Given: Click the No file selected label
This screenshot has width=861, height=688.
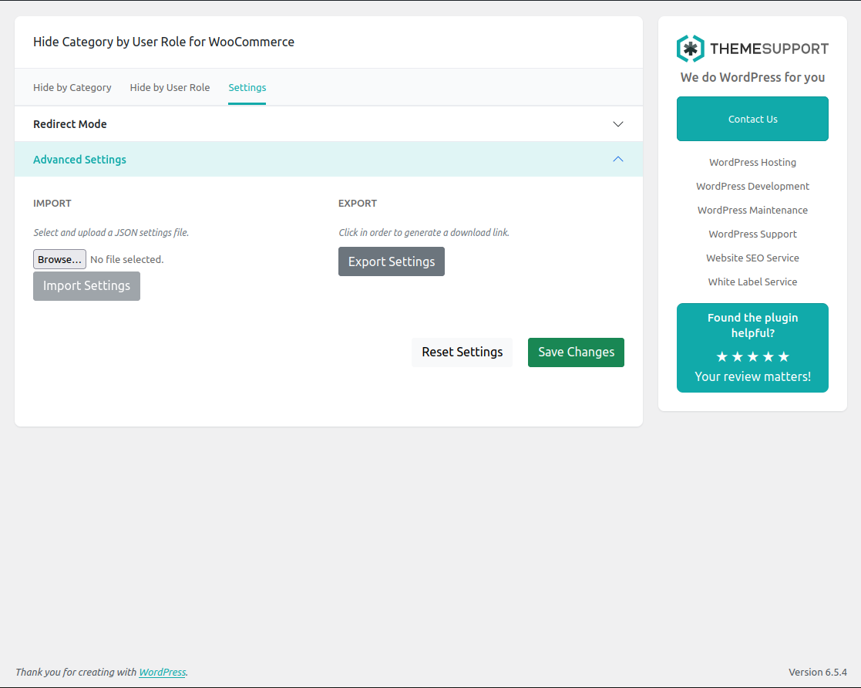Looking at the screenshot, I should pos(127,259).
